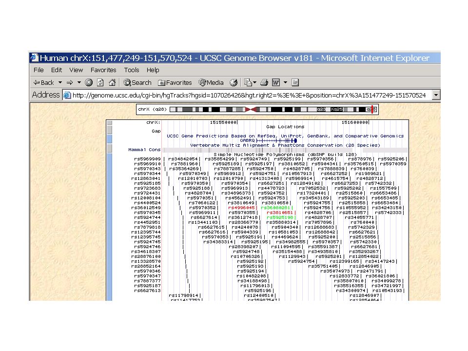Image resolution: width=468 pixels, height=351 pixels.
Task: Click the chrX ideogram centromere marker
Action: click(251, 110)
